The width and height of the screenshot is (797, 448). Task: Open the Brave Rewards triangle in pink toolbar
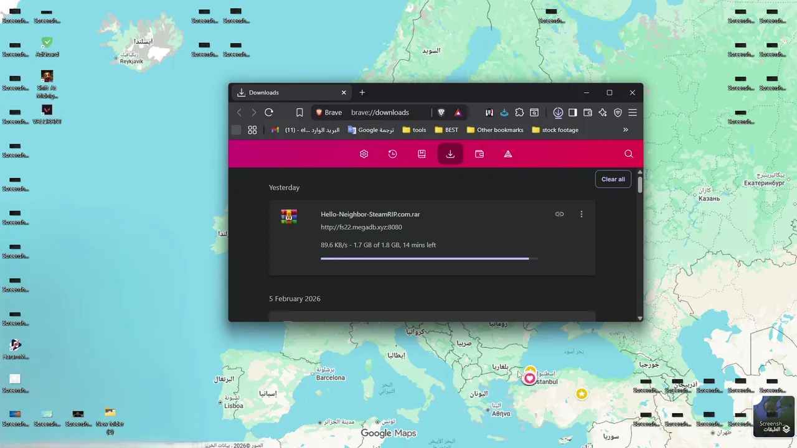pos(508,154)
